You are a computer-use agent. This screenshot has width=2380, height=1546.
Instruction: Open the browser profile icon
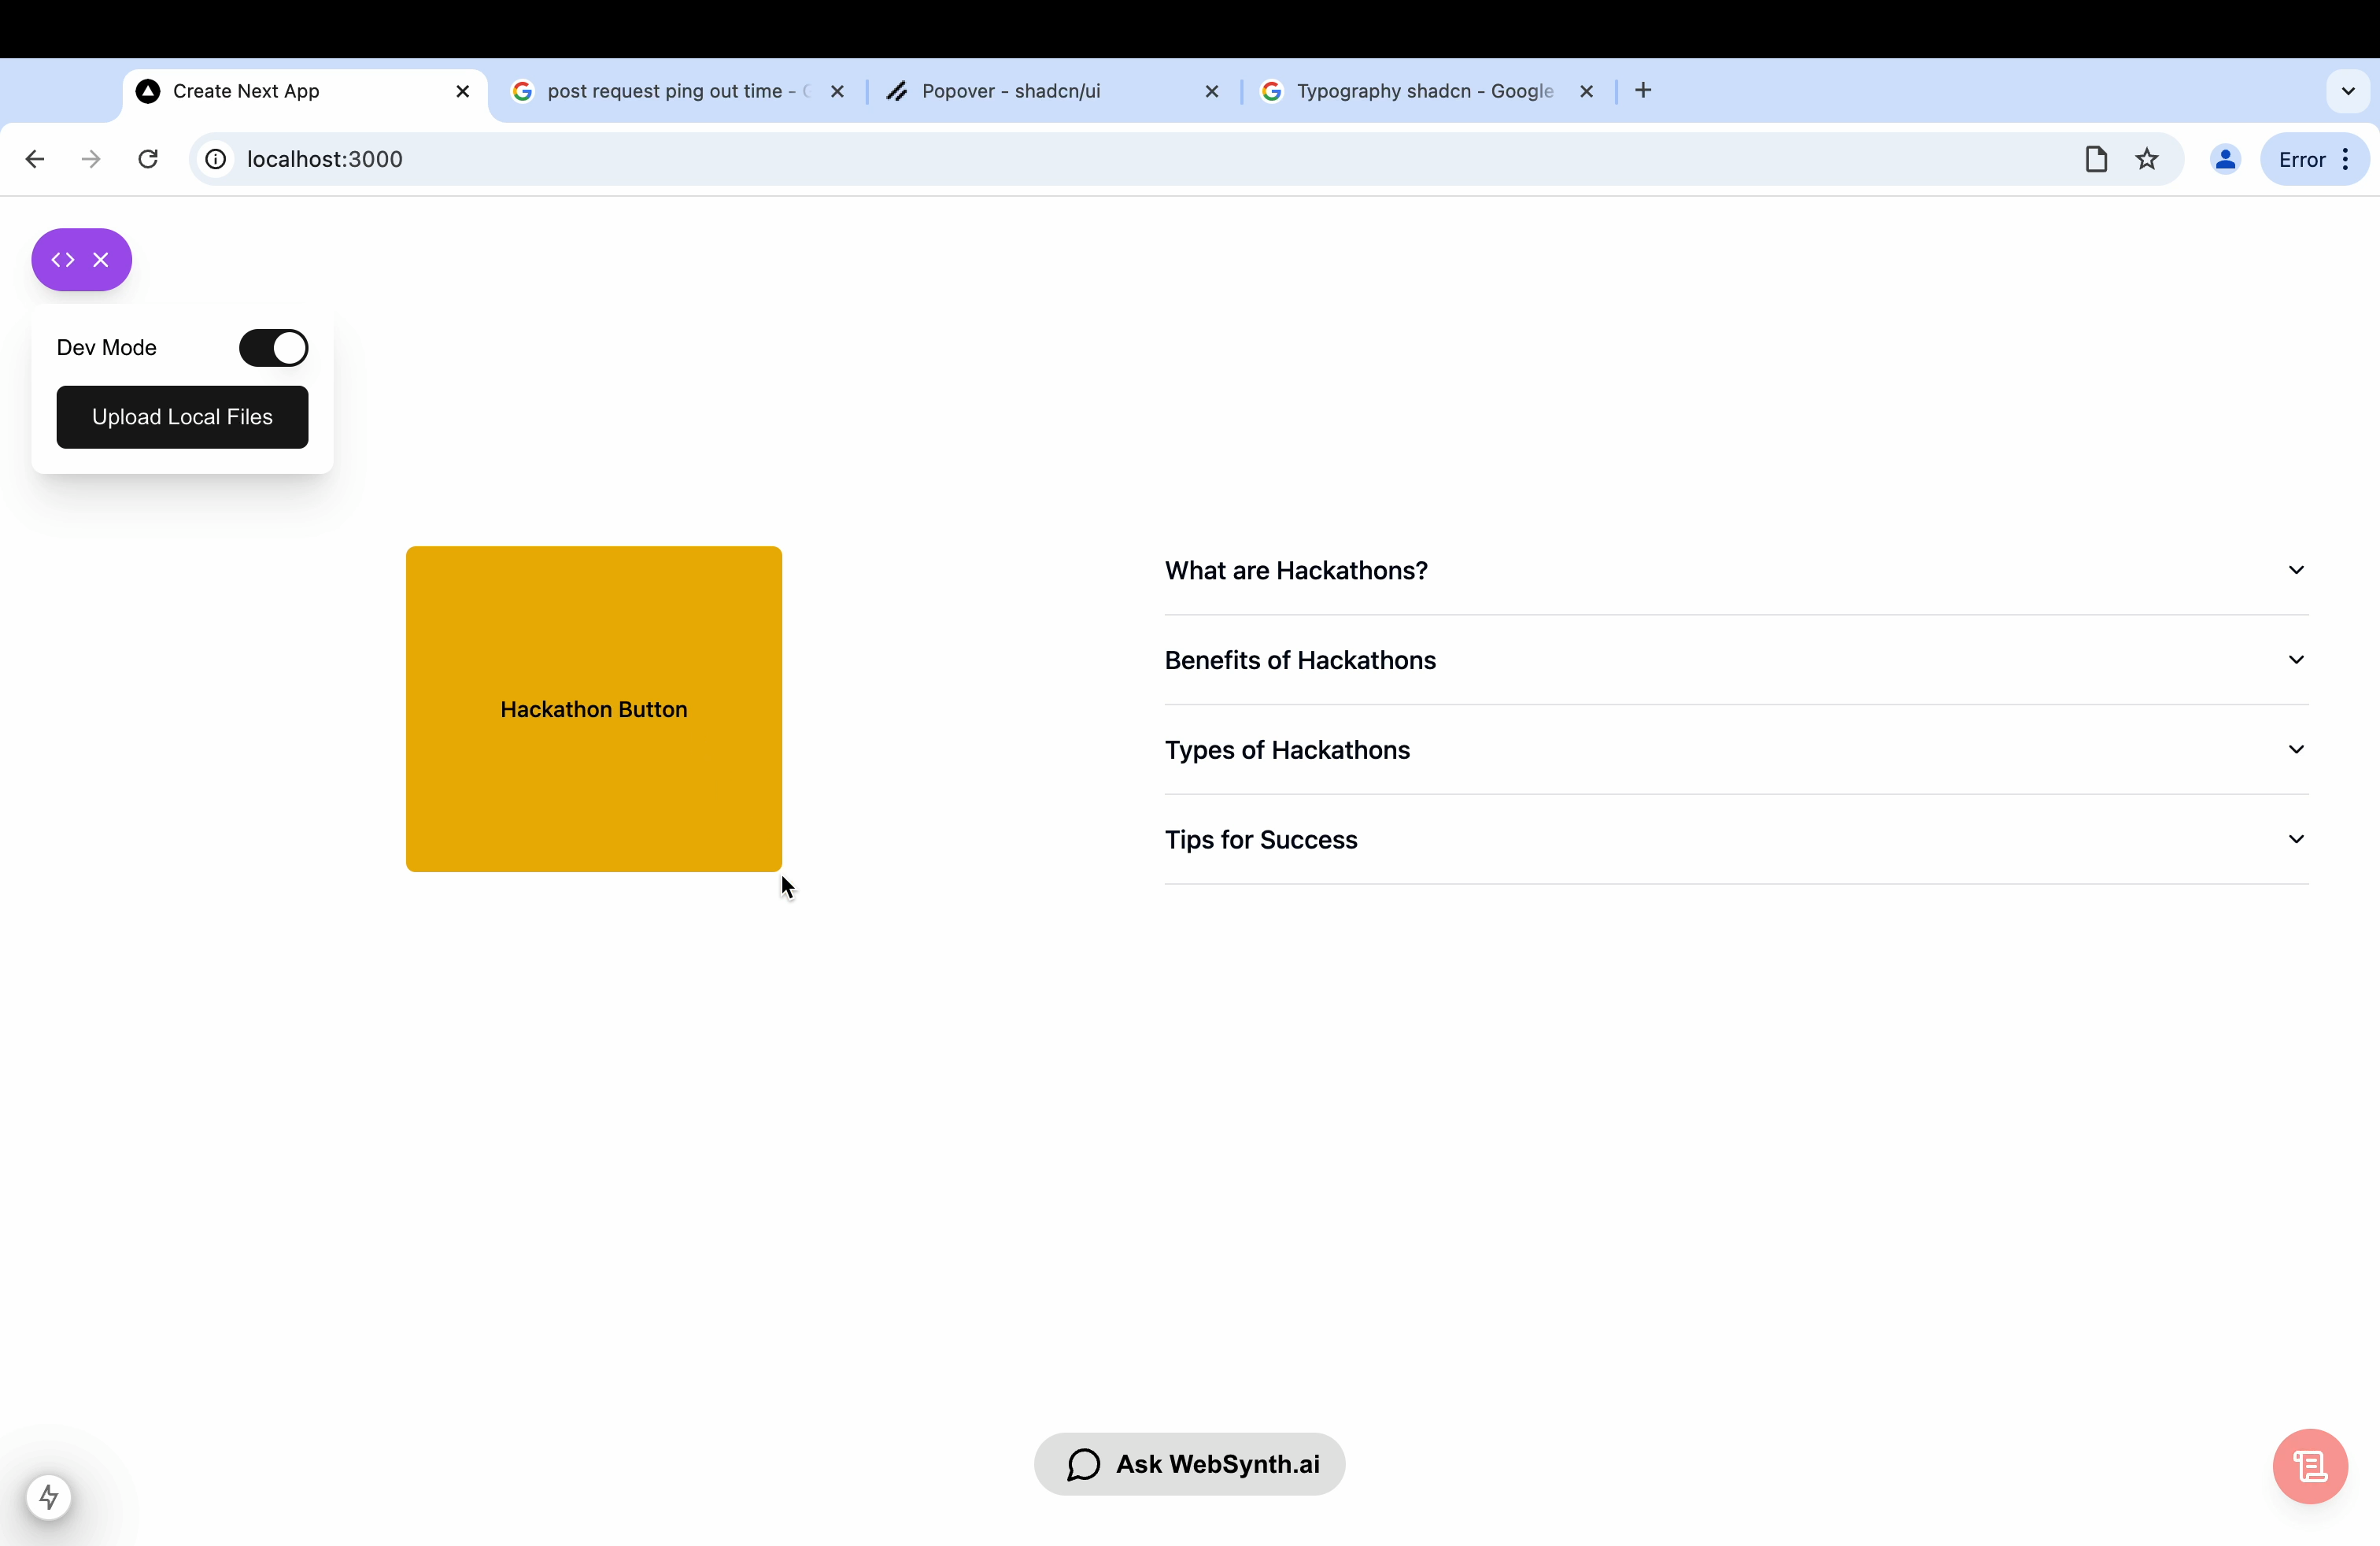click(x=2224, y=159)
